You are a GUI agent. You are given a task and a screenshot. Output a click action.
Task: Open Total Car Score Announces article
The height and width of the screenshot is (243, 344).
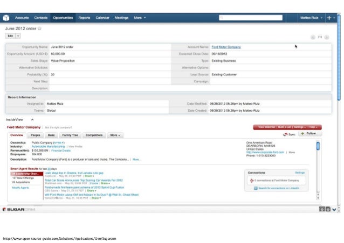[84, 180]
